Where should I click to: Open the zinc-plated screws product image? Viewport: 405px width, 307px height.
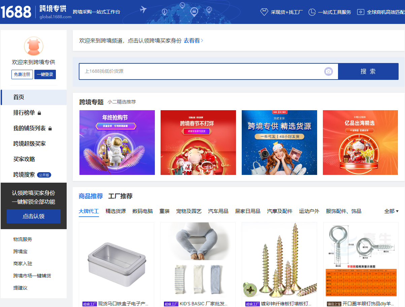(x=279, y=260)
